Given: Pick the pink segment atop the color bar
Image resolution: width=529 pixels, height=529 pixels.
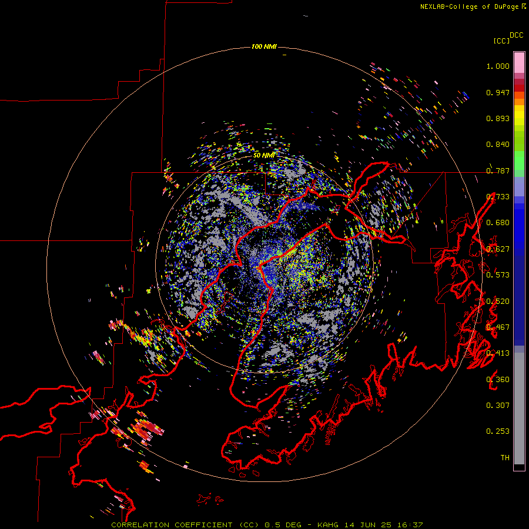Looking at the screenshot, I should [519, 63].
